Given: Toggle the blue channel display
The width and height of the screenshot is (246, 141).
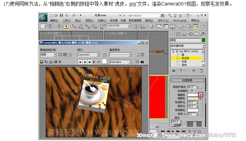Looking at the screenshot, I should (x=89, y=62).
